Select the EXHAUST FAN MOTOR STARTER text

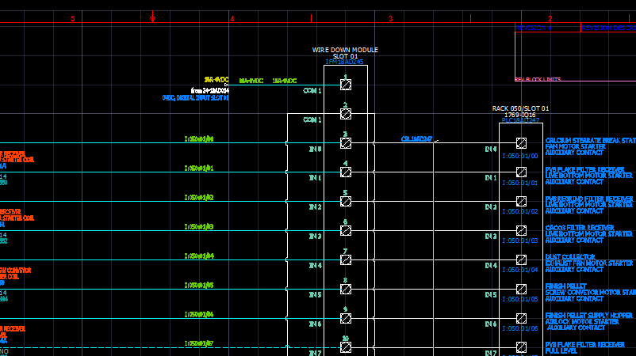click(589, 263)
